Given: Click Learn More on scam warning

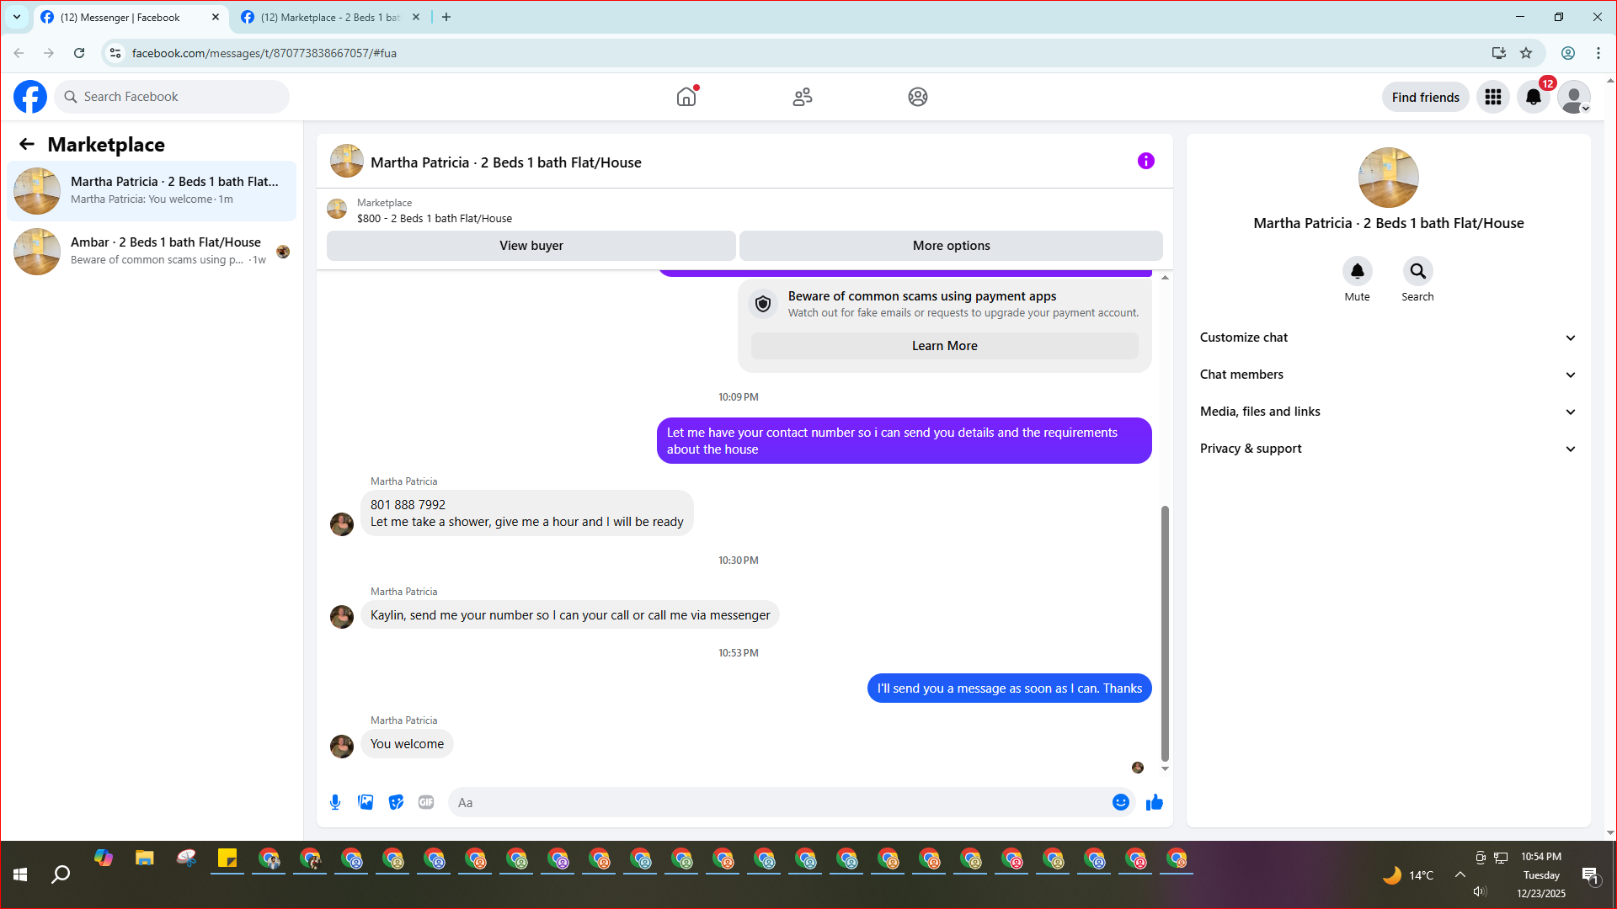Looking at the screenshot, I should pos(944,346).
